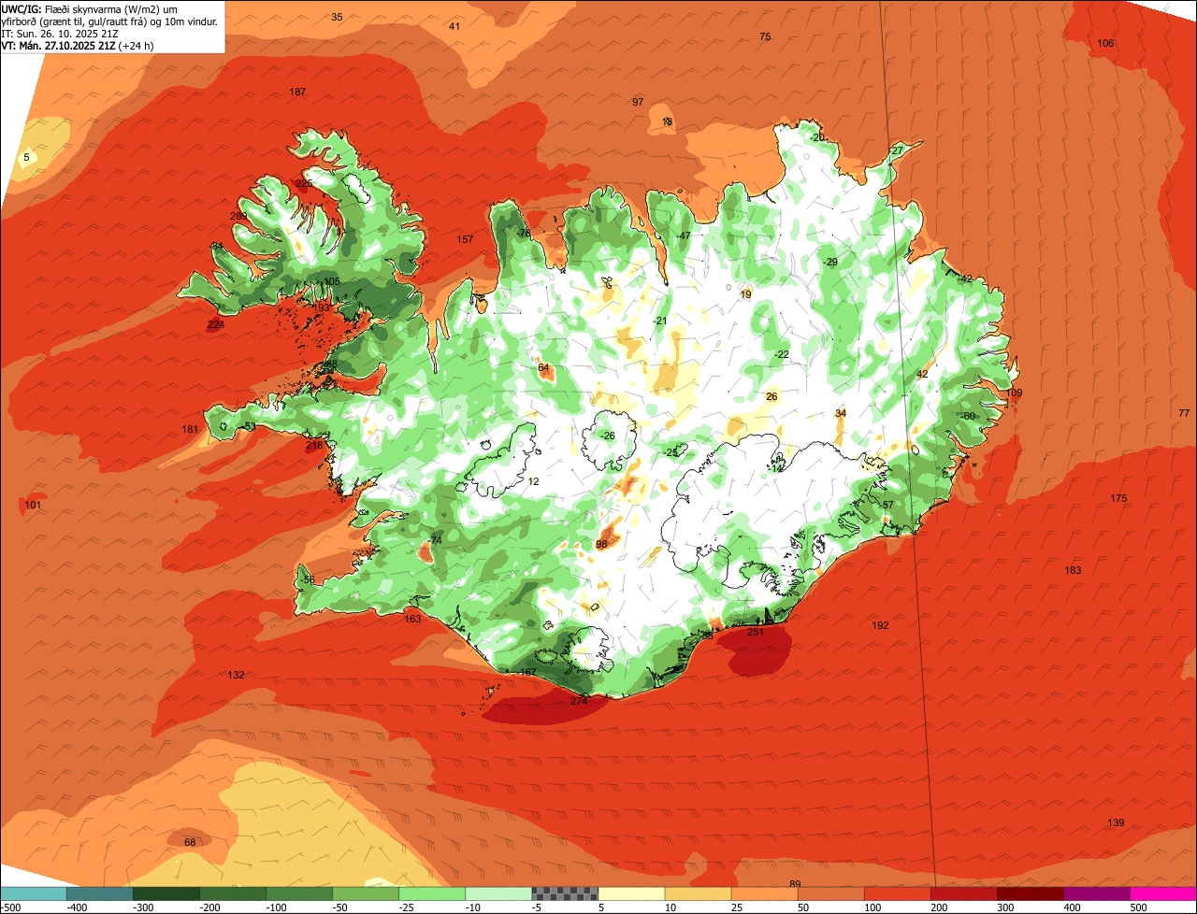
Task: Click the value 106 in the top right
Action: click(x=1105, y=43)
